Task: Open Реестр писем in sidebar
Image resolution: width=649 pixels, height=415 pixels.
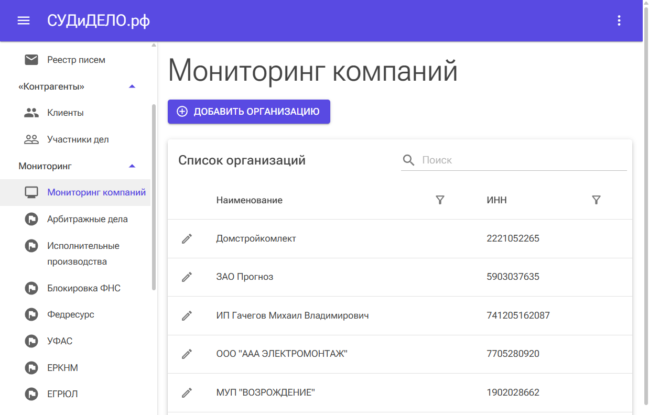Action: pos(76,60)
